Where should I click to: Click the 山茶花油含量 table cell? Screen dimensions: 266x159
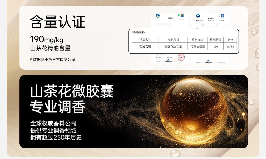click(173, 47)
